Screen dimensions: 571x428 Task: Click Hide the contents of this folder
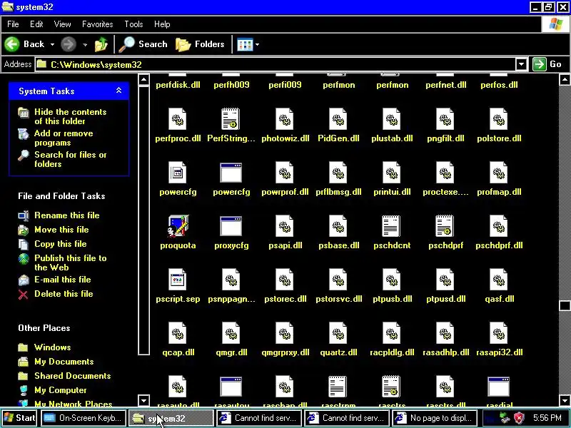click(70, 116)
